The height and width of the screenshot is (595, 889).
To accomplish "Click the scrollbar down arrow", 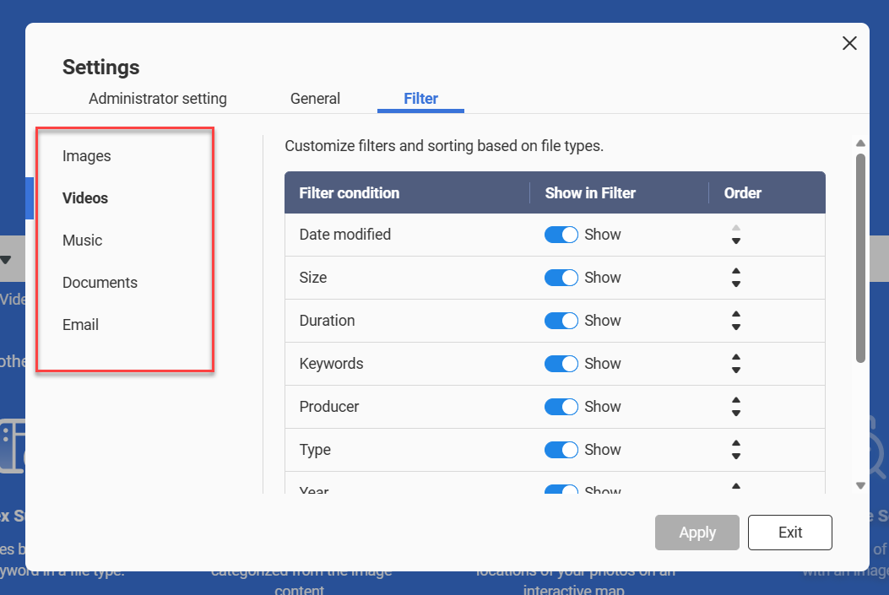I will 860,485.
